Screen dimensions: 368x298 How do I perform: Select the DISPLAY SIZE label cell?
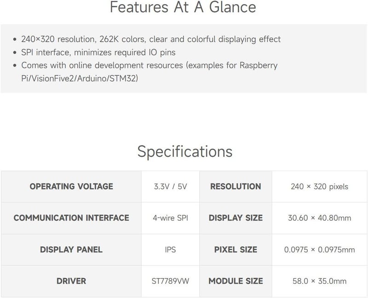pyautogui.click(x=236, y=218)
